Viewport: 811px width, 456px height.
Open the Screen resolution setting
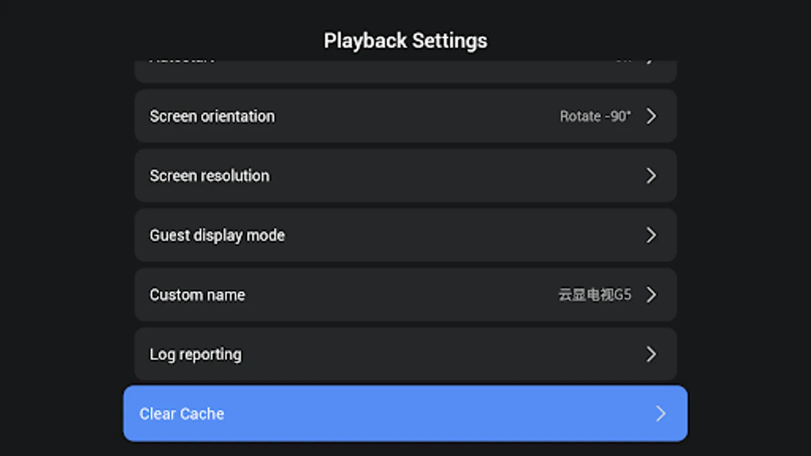tap(210, 176)
